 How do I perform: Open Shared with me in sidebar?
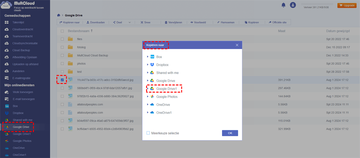click(x=22, y=120)
